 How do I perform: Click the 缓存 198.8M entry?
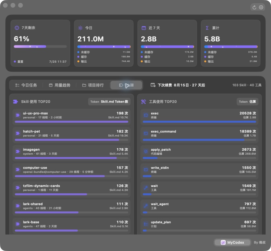coord(104,57)
